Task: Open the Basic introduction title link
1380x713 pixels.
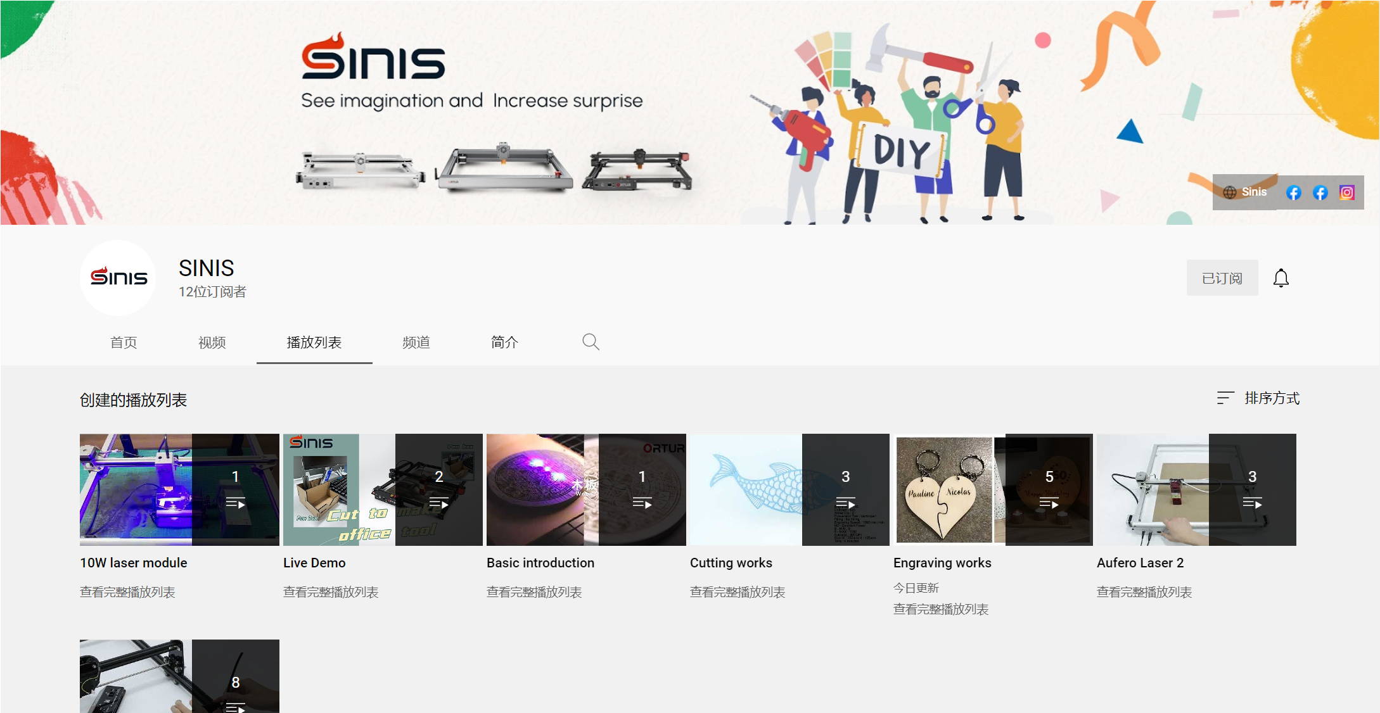Action: (x=540, y=563)
